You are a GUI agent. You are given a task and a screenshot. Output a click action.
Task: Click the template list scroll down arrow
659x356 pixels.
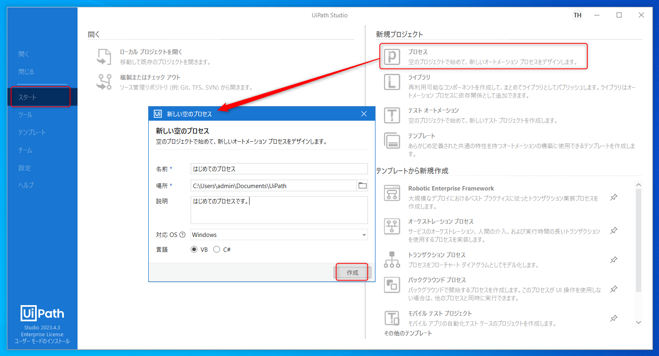pos(638,322)
